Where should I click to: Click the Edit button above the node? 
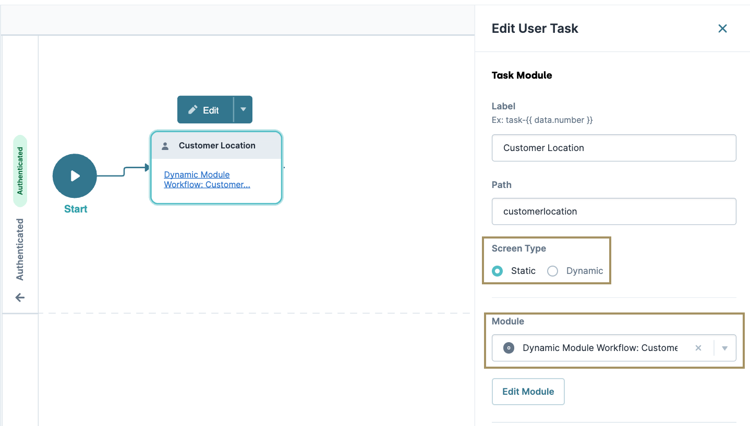point(209,110)
